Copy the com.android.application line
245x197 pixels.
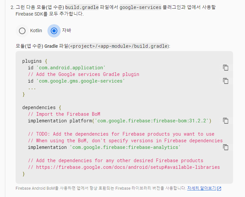(225, 68)
